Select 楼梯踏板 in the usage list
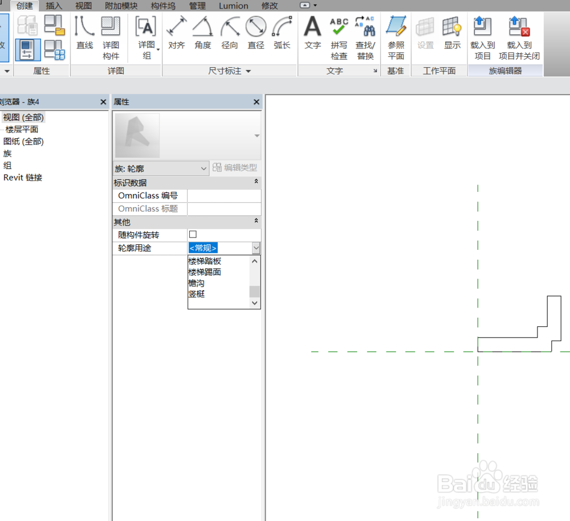 205,261
